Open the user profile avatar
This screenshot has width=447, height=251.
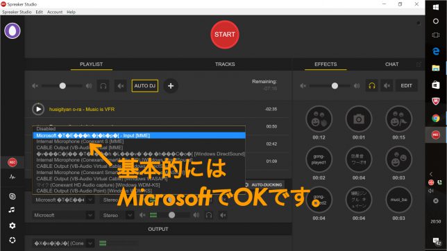click(x=12, y=31)
